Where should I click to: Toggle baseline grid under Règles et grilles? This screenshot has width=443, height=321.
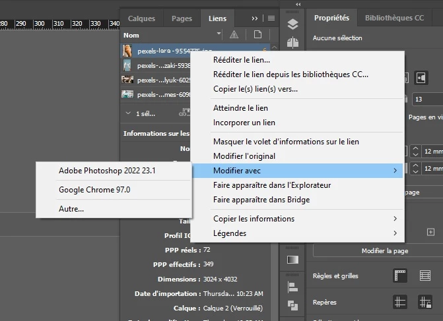[x=425, y=276]
